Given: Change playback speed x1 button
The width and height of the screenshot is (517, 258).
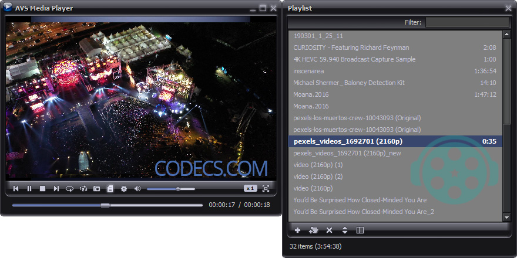Looking at the screenshot, I should 250,189.
